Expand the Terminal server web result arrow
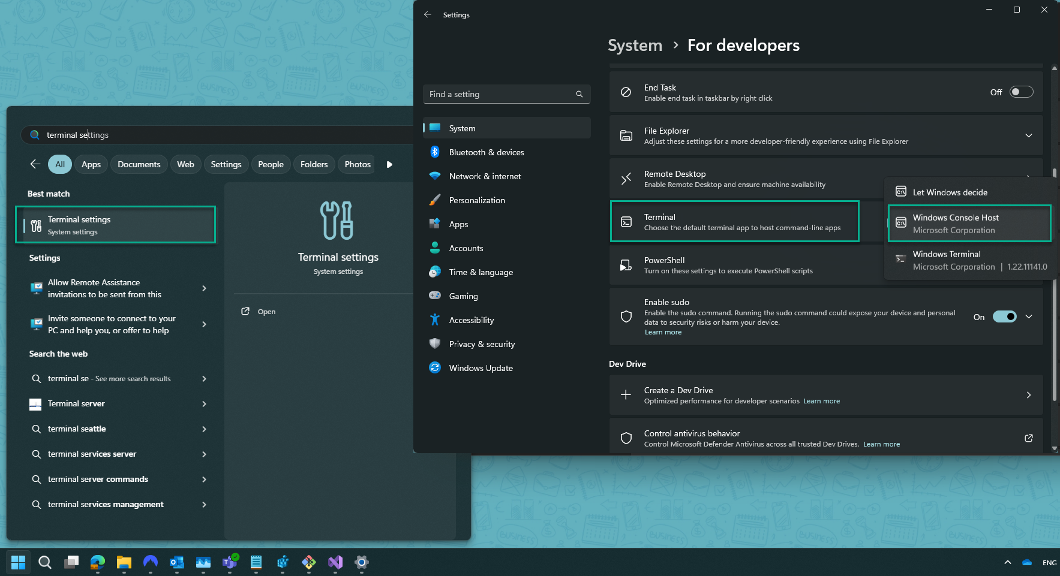Image resolution: width=1060 pixels, height=576 pixels. pyautogui.click(x=205, y=404)
